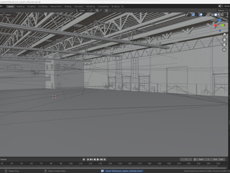Click the timeline horizontal scrollbar
The height and width of the screenshot is (173, 230).
pos(114,168)
